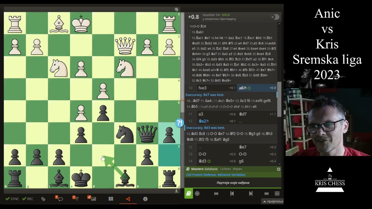Viewport: 372px width, 209px height.
Task: Open the tags tab icon
Action: [x=43, y=199]
